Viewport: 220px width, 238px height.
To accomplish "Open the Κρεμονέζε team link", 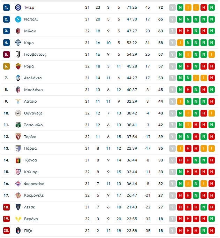I will (34, 196).
